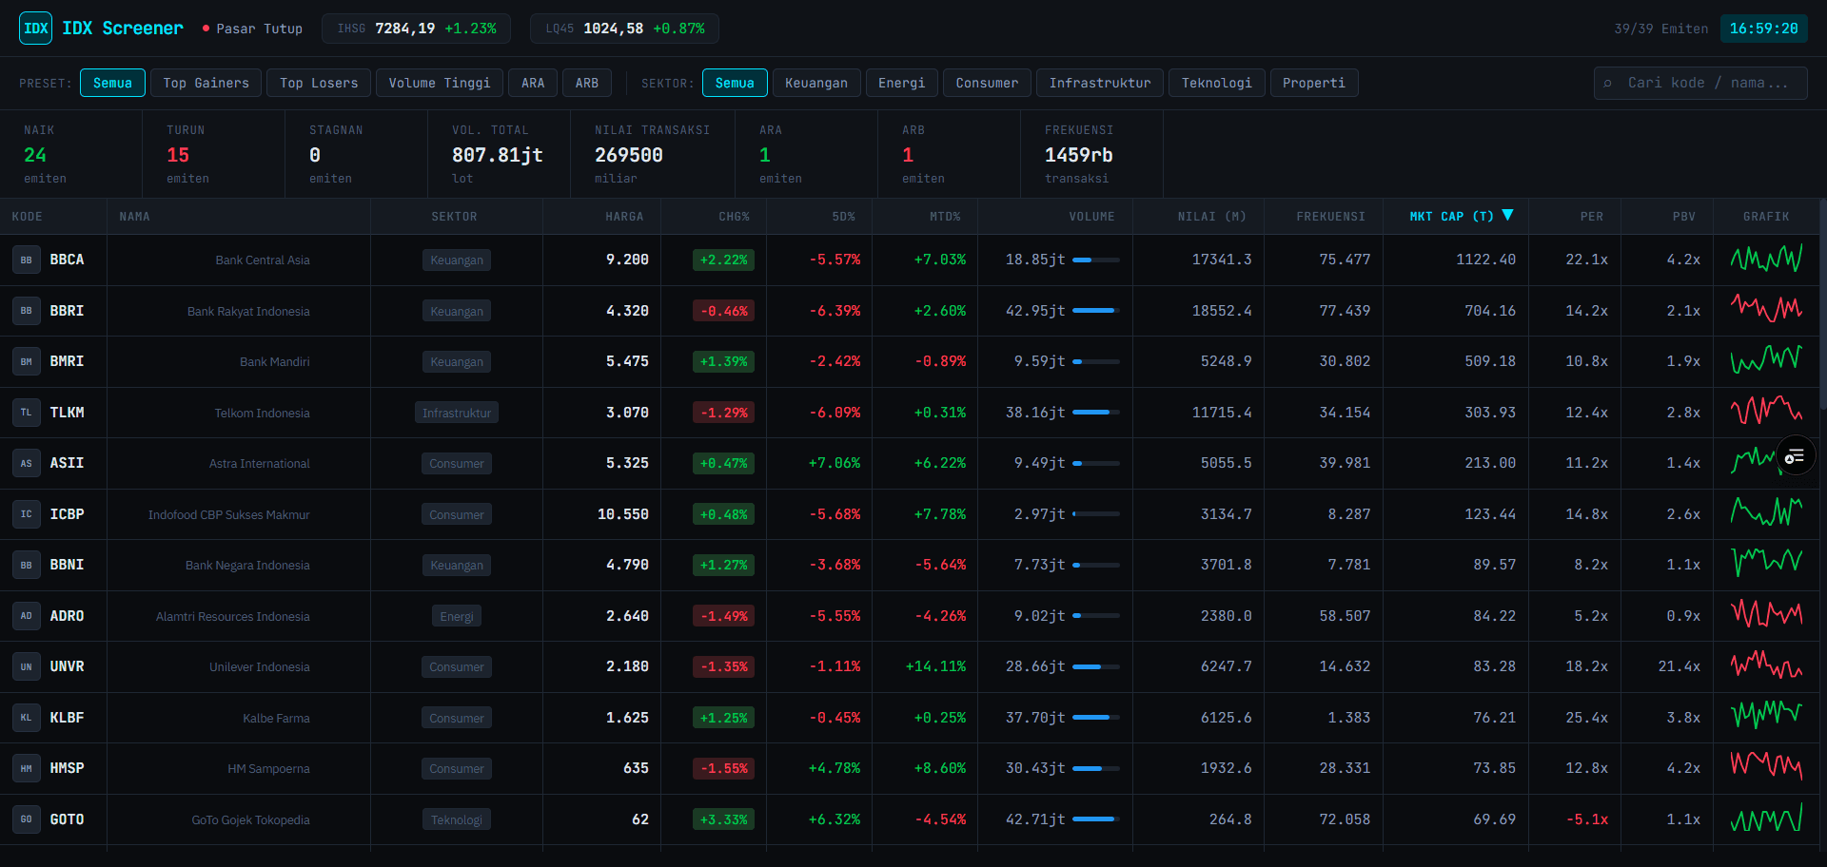Filter by Properti sector

click(1314, 83)
